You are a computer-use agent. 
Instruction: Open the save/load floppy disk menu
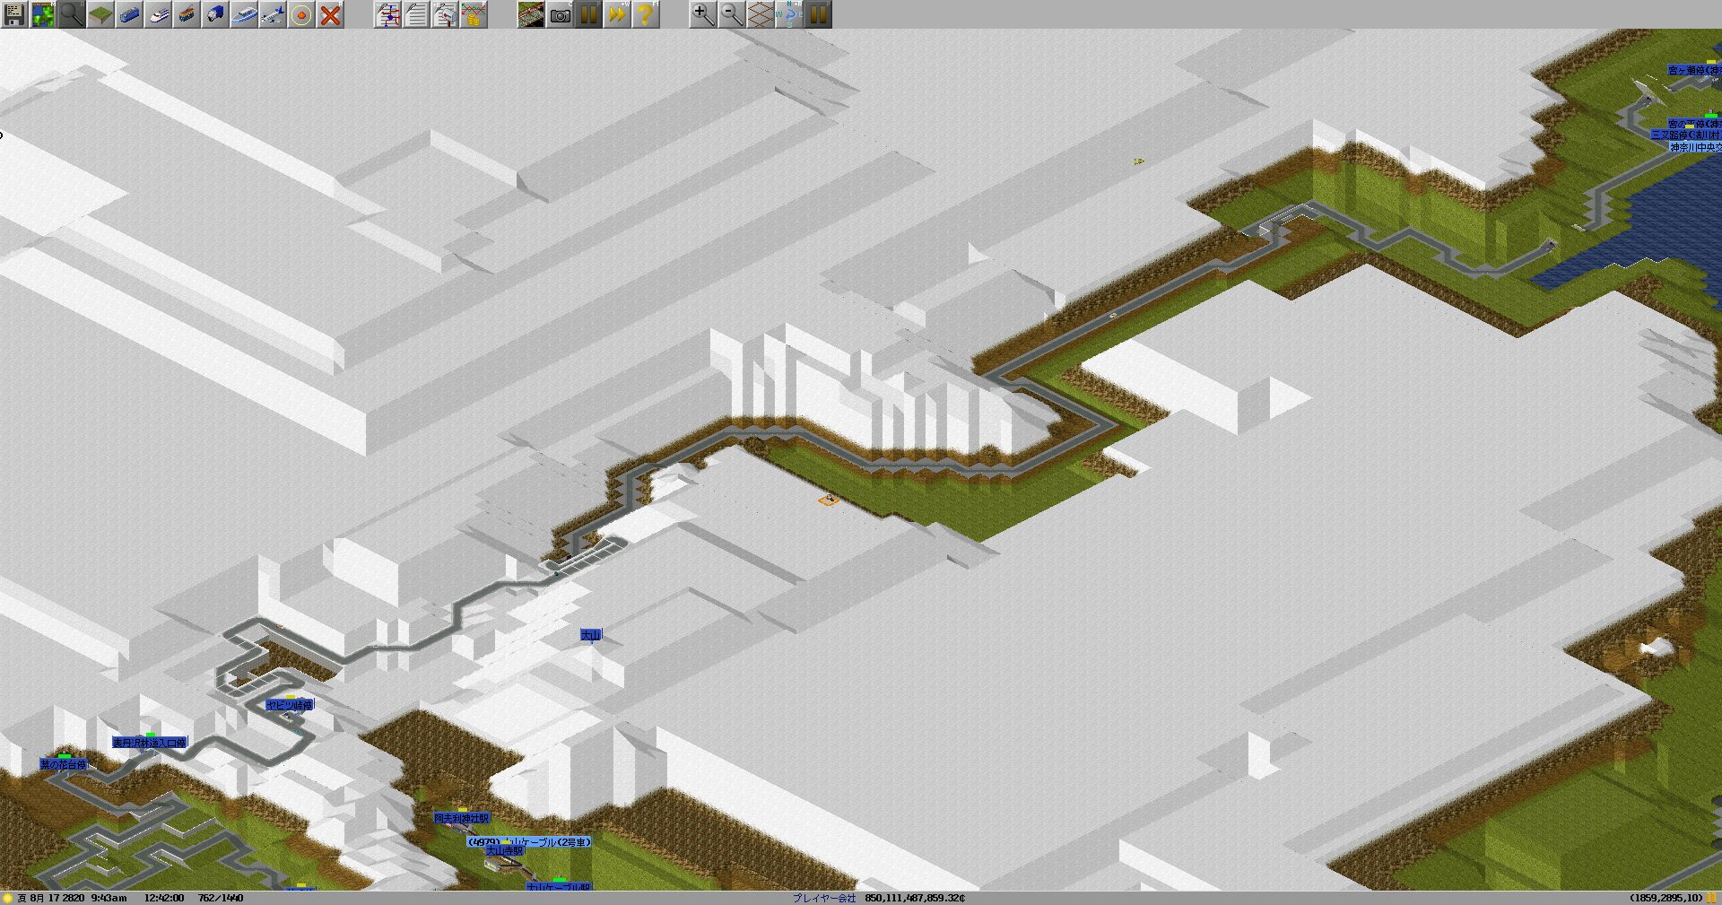(x=14, y=14)
